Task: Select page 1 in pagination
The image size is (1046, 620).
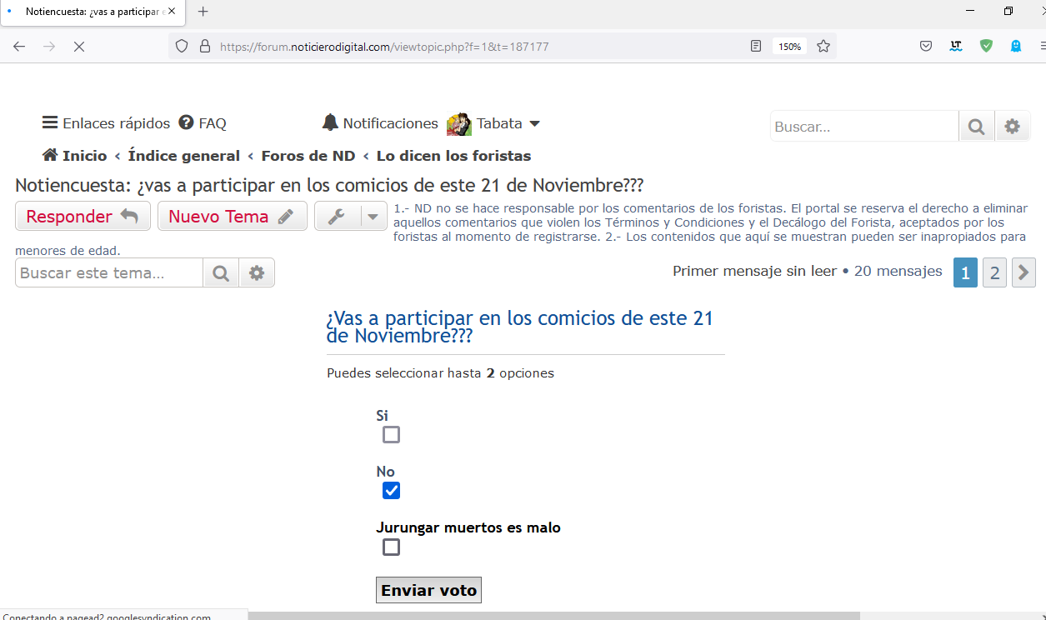Action: 965,272
